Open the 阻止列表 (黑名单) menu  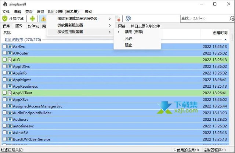pyautogui.click(x=64, y=11)
